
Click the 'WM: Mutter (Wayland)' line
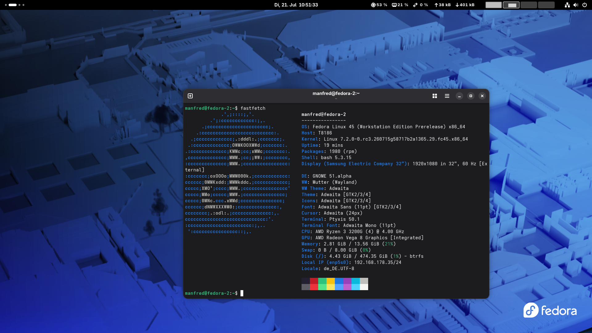coord(329,182)
